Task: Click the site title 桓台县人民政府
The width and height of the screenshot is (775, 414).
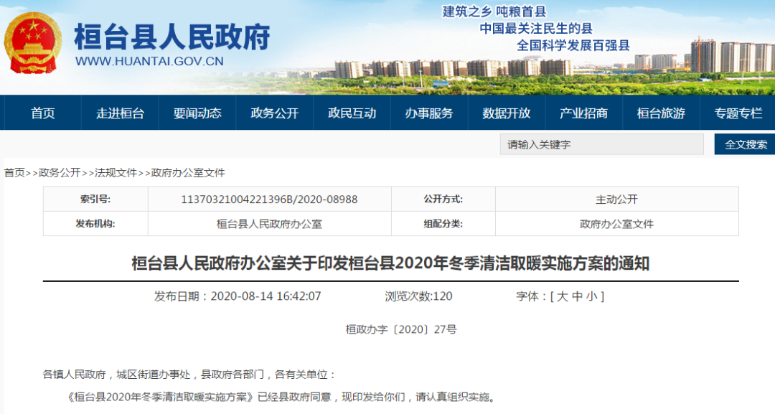Action: [172, 37]
